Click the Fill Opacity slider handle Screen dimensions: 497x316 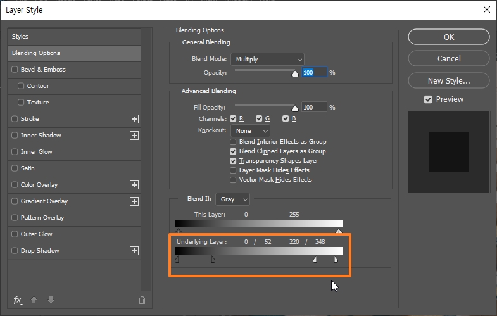click(x=295, y=108)
